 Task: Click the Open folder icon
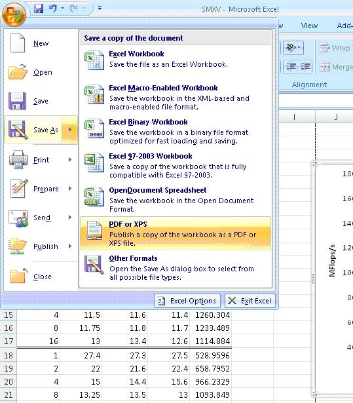tap(18, 71)
